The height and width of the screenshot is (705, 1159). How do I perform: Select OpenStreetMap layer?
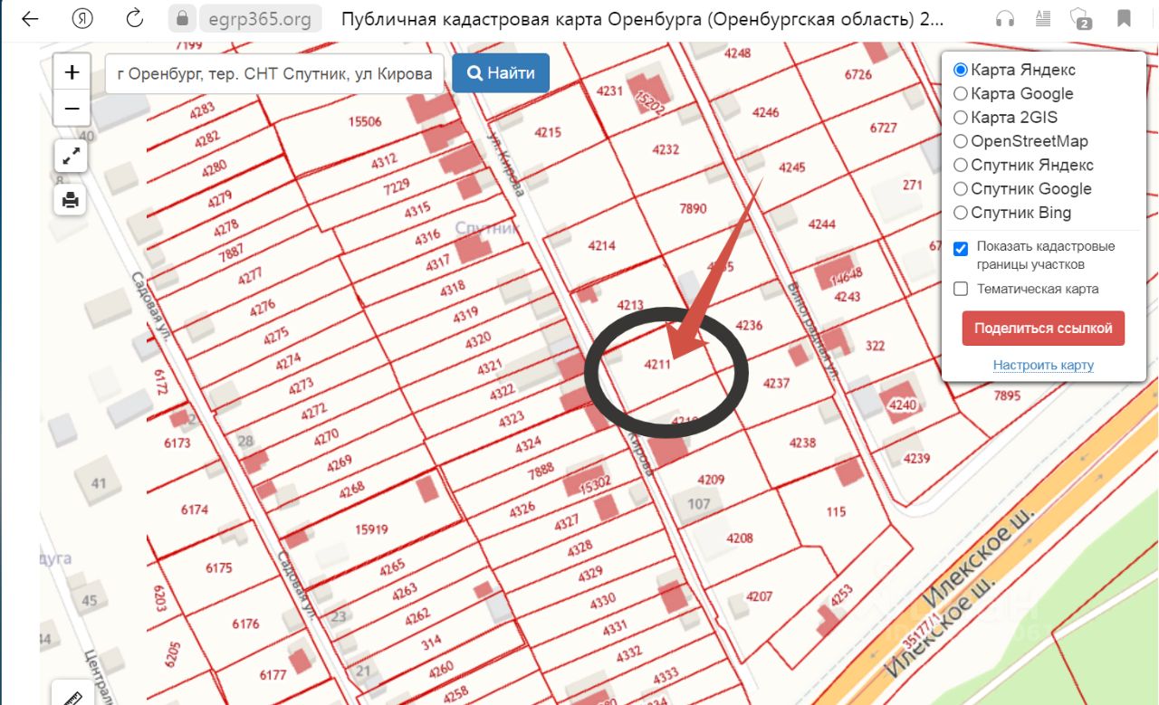(962, 141)
